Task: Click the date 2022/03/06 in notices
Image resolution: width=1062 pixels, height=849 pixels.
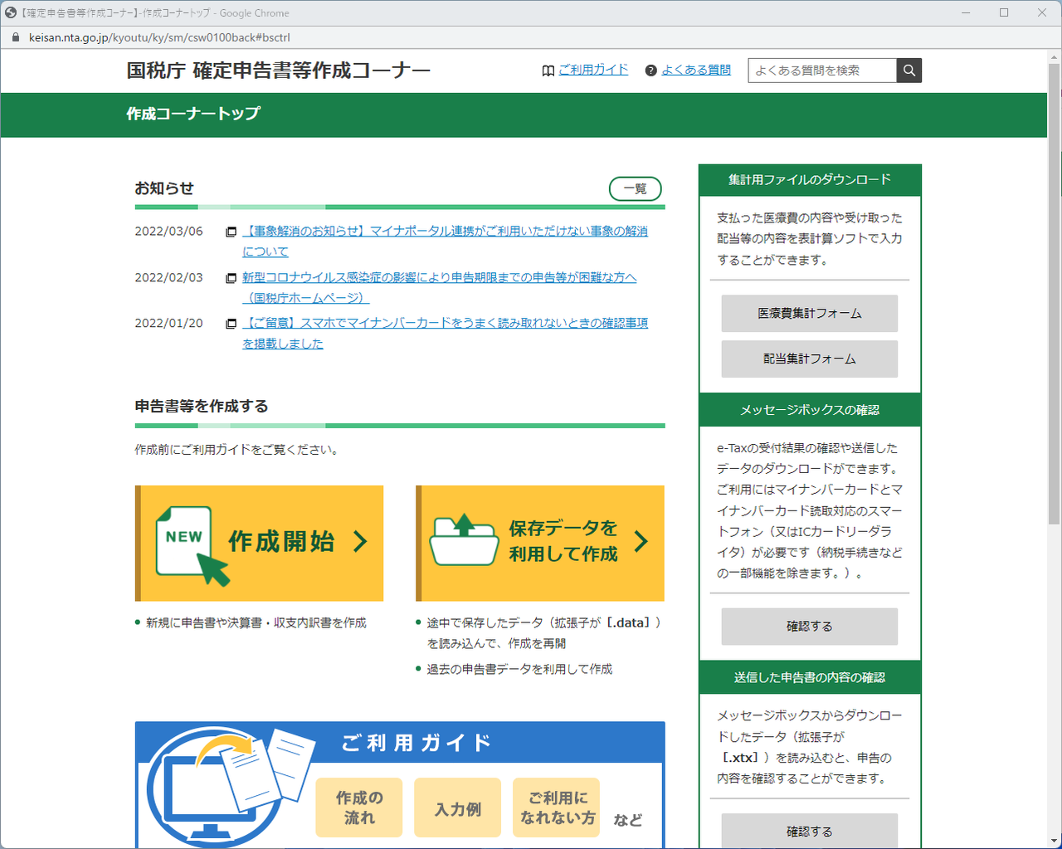Action: 169,232
